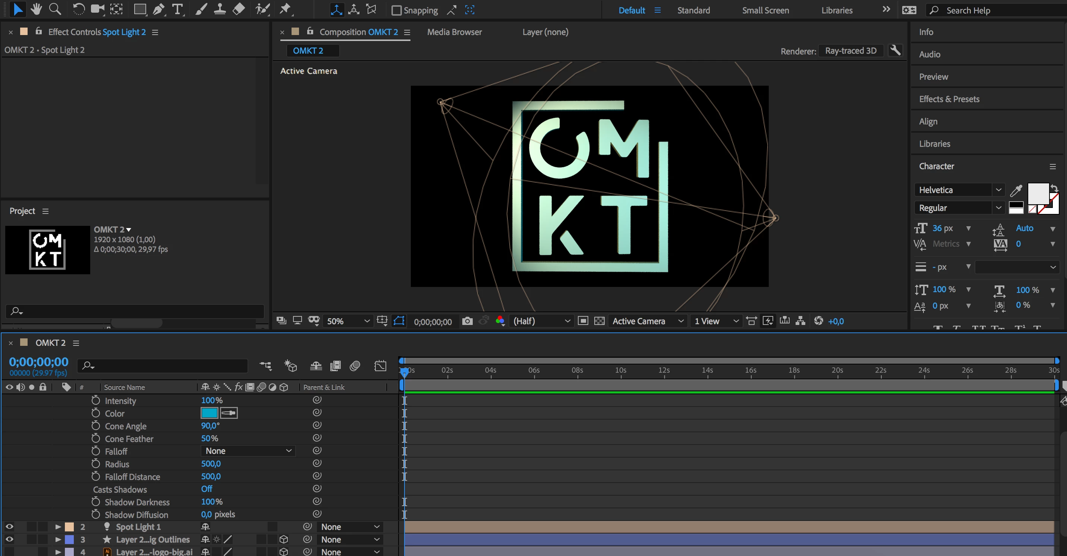Viewport: 1067px width, 556px height.
Task: Select the Puppet Pin tool
Action: click(x=285, y=9)
